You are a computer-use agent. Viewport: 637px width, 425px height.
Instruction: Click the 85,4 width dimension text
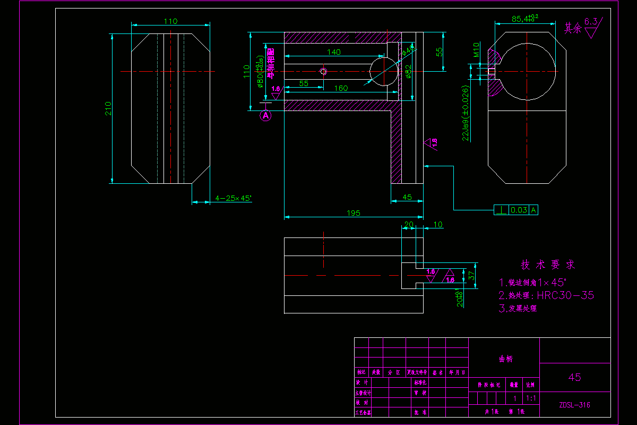tap(526, 18)
